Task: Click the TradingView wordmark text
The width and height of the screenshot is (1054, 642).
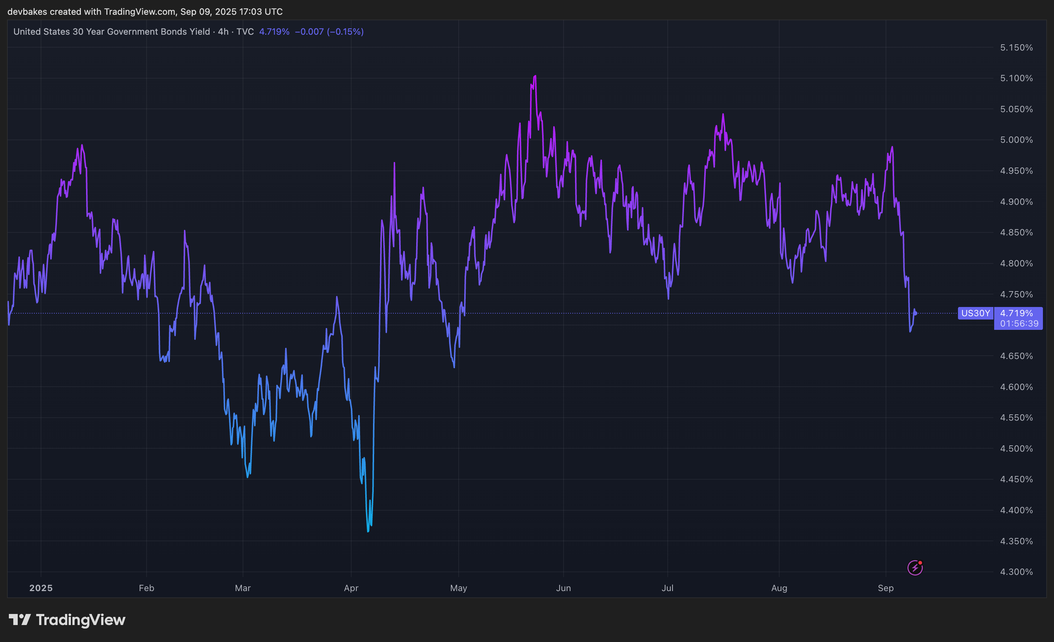Action: point(81,620)
